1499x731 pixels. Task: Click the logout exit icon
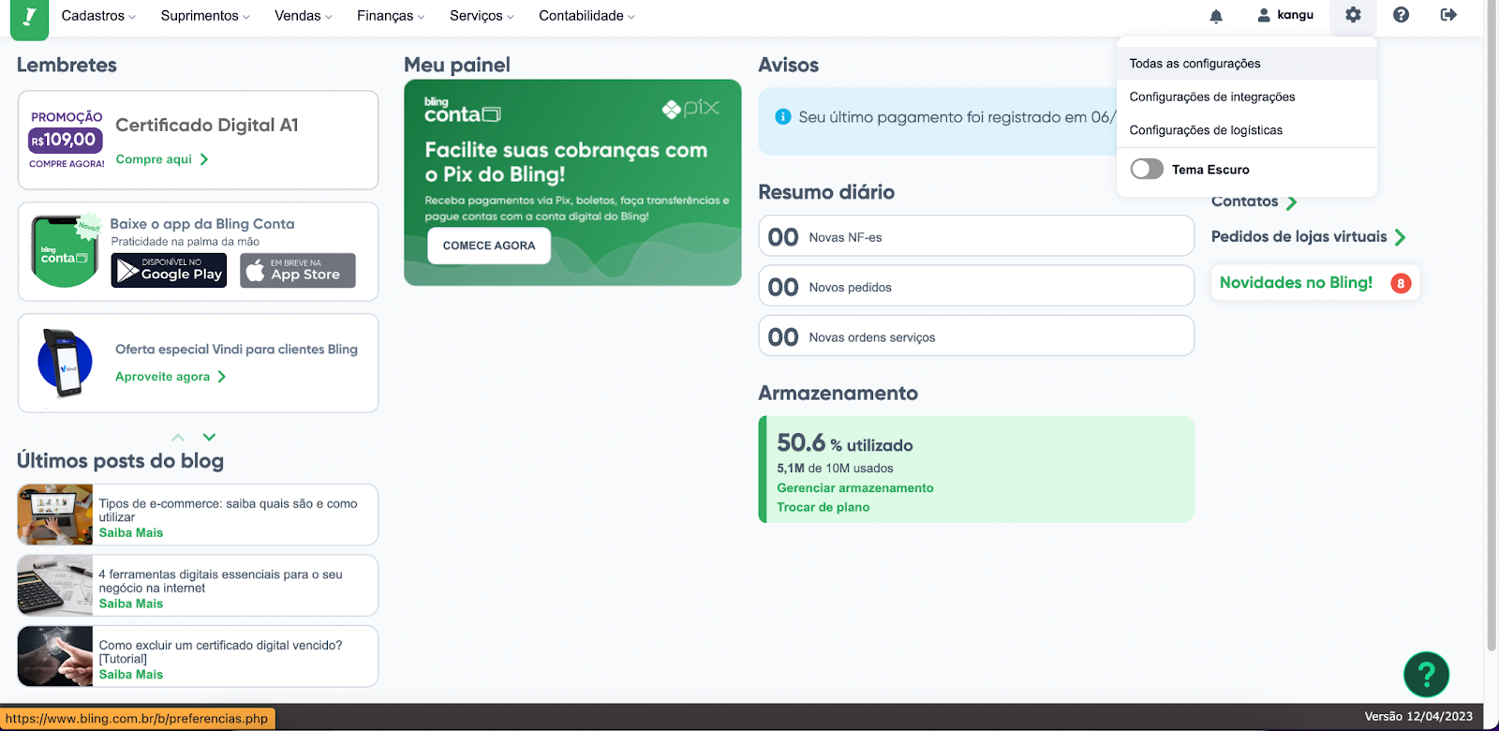click(1448, 15)
